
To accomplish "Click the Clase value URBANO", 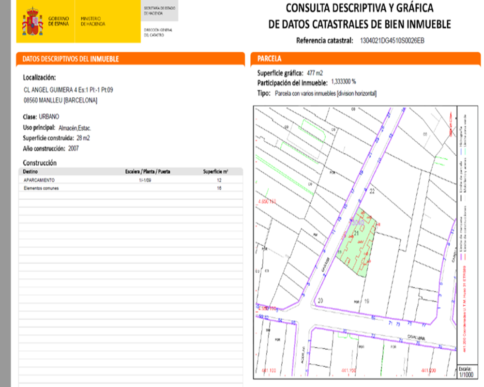I will 49,117.
